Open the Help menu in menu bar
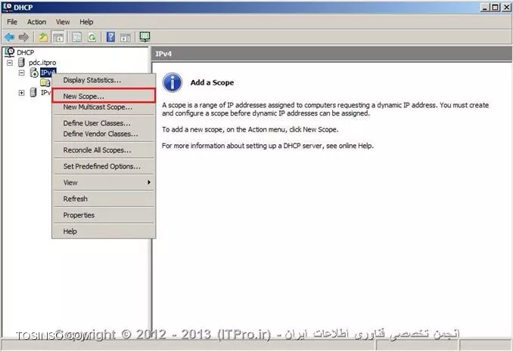 [86, 22]
